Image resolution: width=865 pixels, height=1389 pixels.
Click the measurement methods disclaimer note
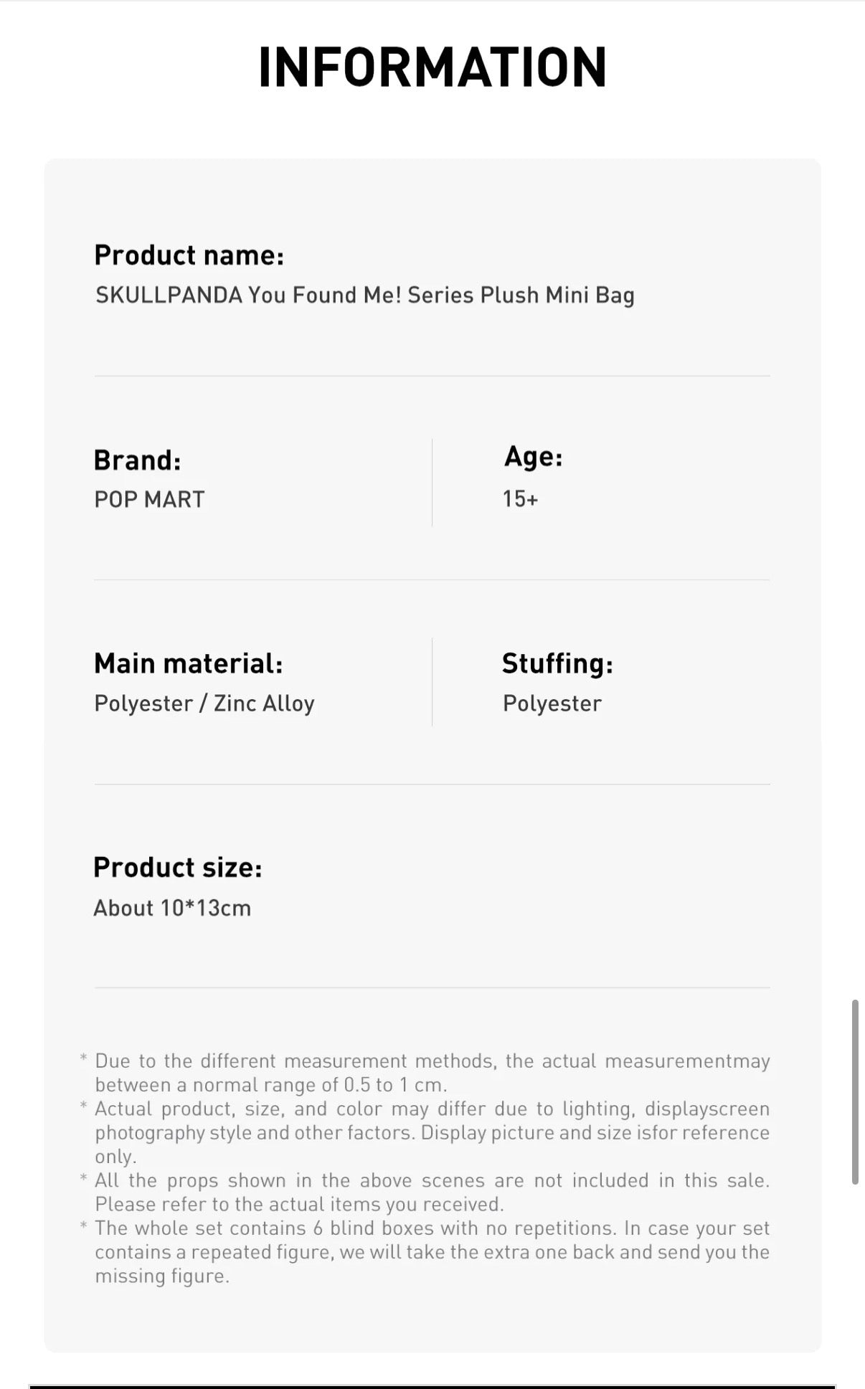(x=432, y=1073)
